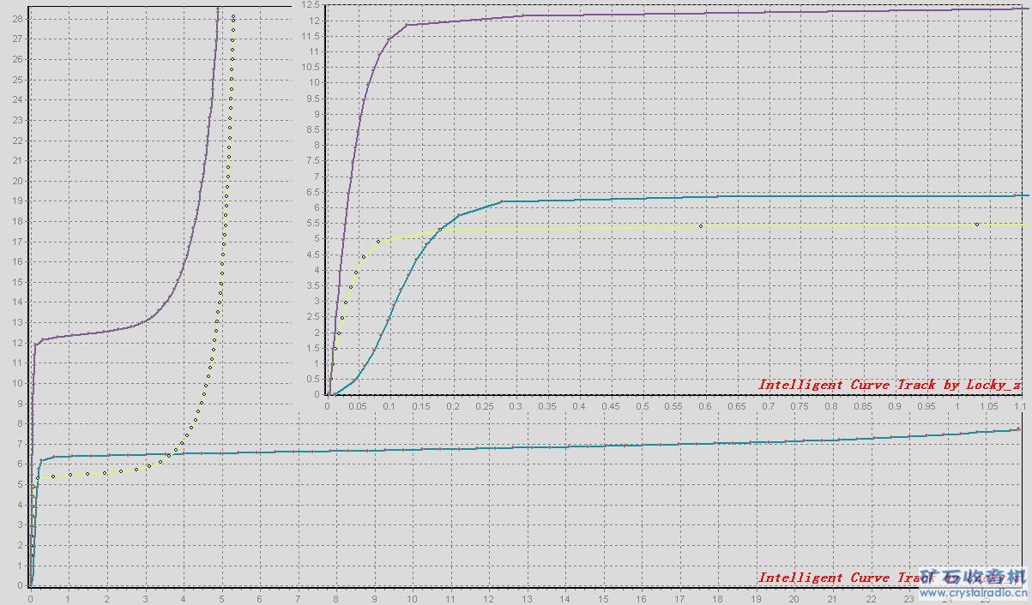Image resolution: width=1032 pixels, height=605 pixels.
Task: Click the '26' label on main vertical axis
Action: [x=19, y=59]
